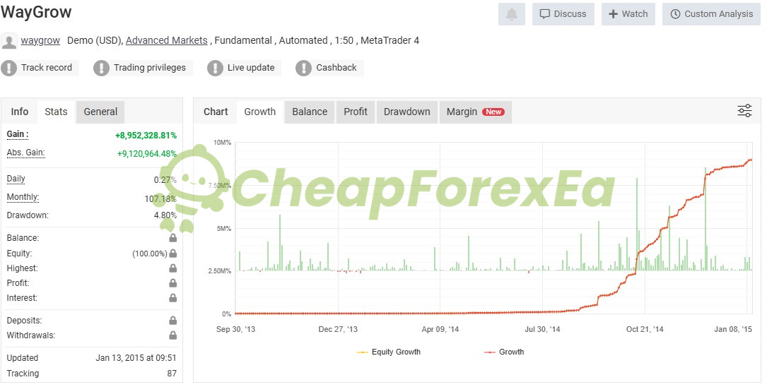
Task: Click the Daily label
Action: click(16, 179)
